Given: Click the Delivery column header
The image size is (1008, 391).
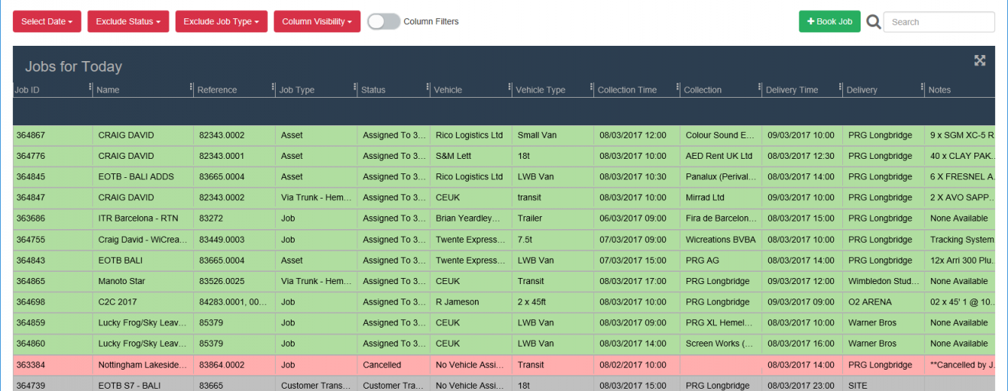Looking at the screenshot, I should (861, 90).
